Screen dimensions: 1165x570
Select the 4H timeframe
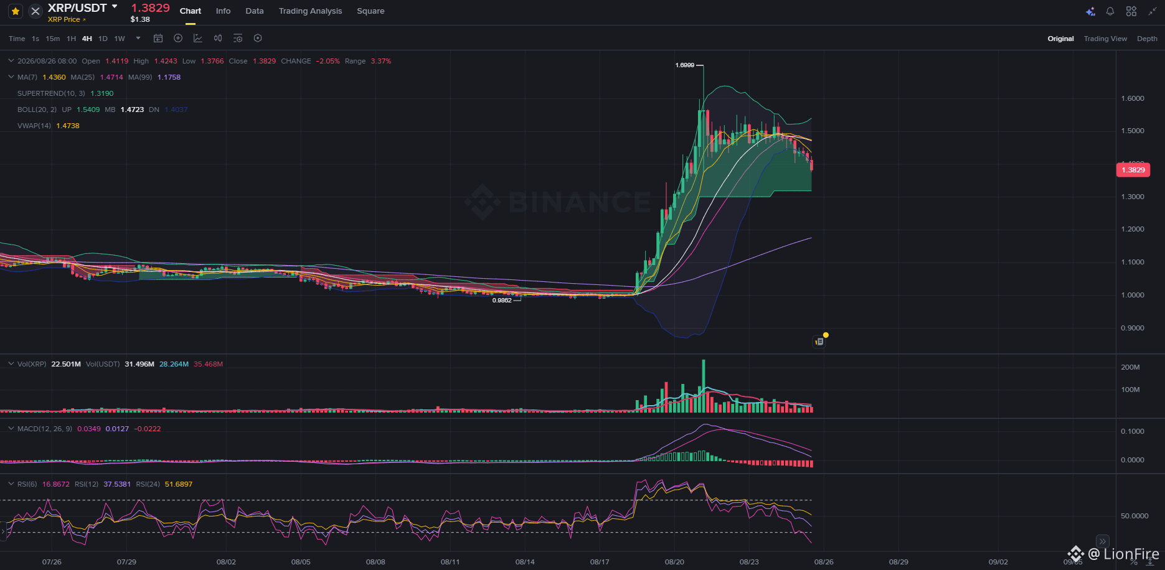coord(87,39)
